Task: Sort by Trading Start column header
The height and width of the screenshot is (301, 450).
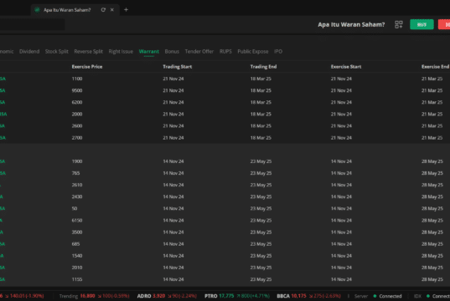Action: coord(178,67)
